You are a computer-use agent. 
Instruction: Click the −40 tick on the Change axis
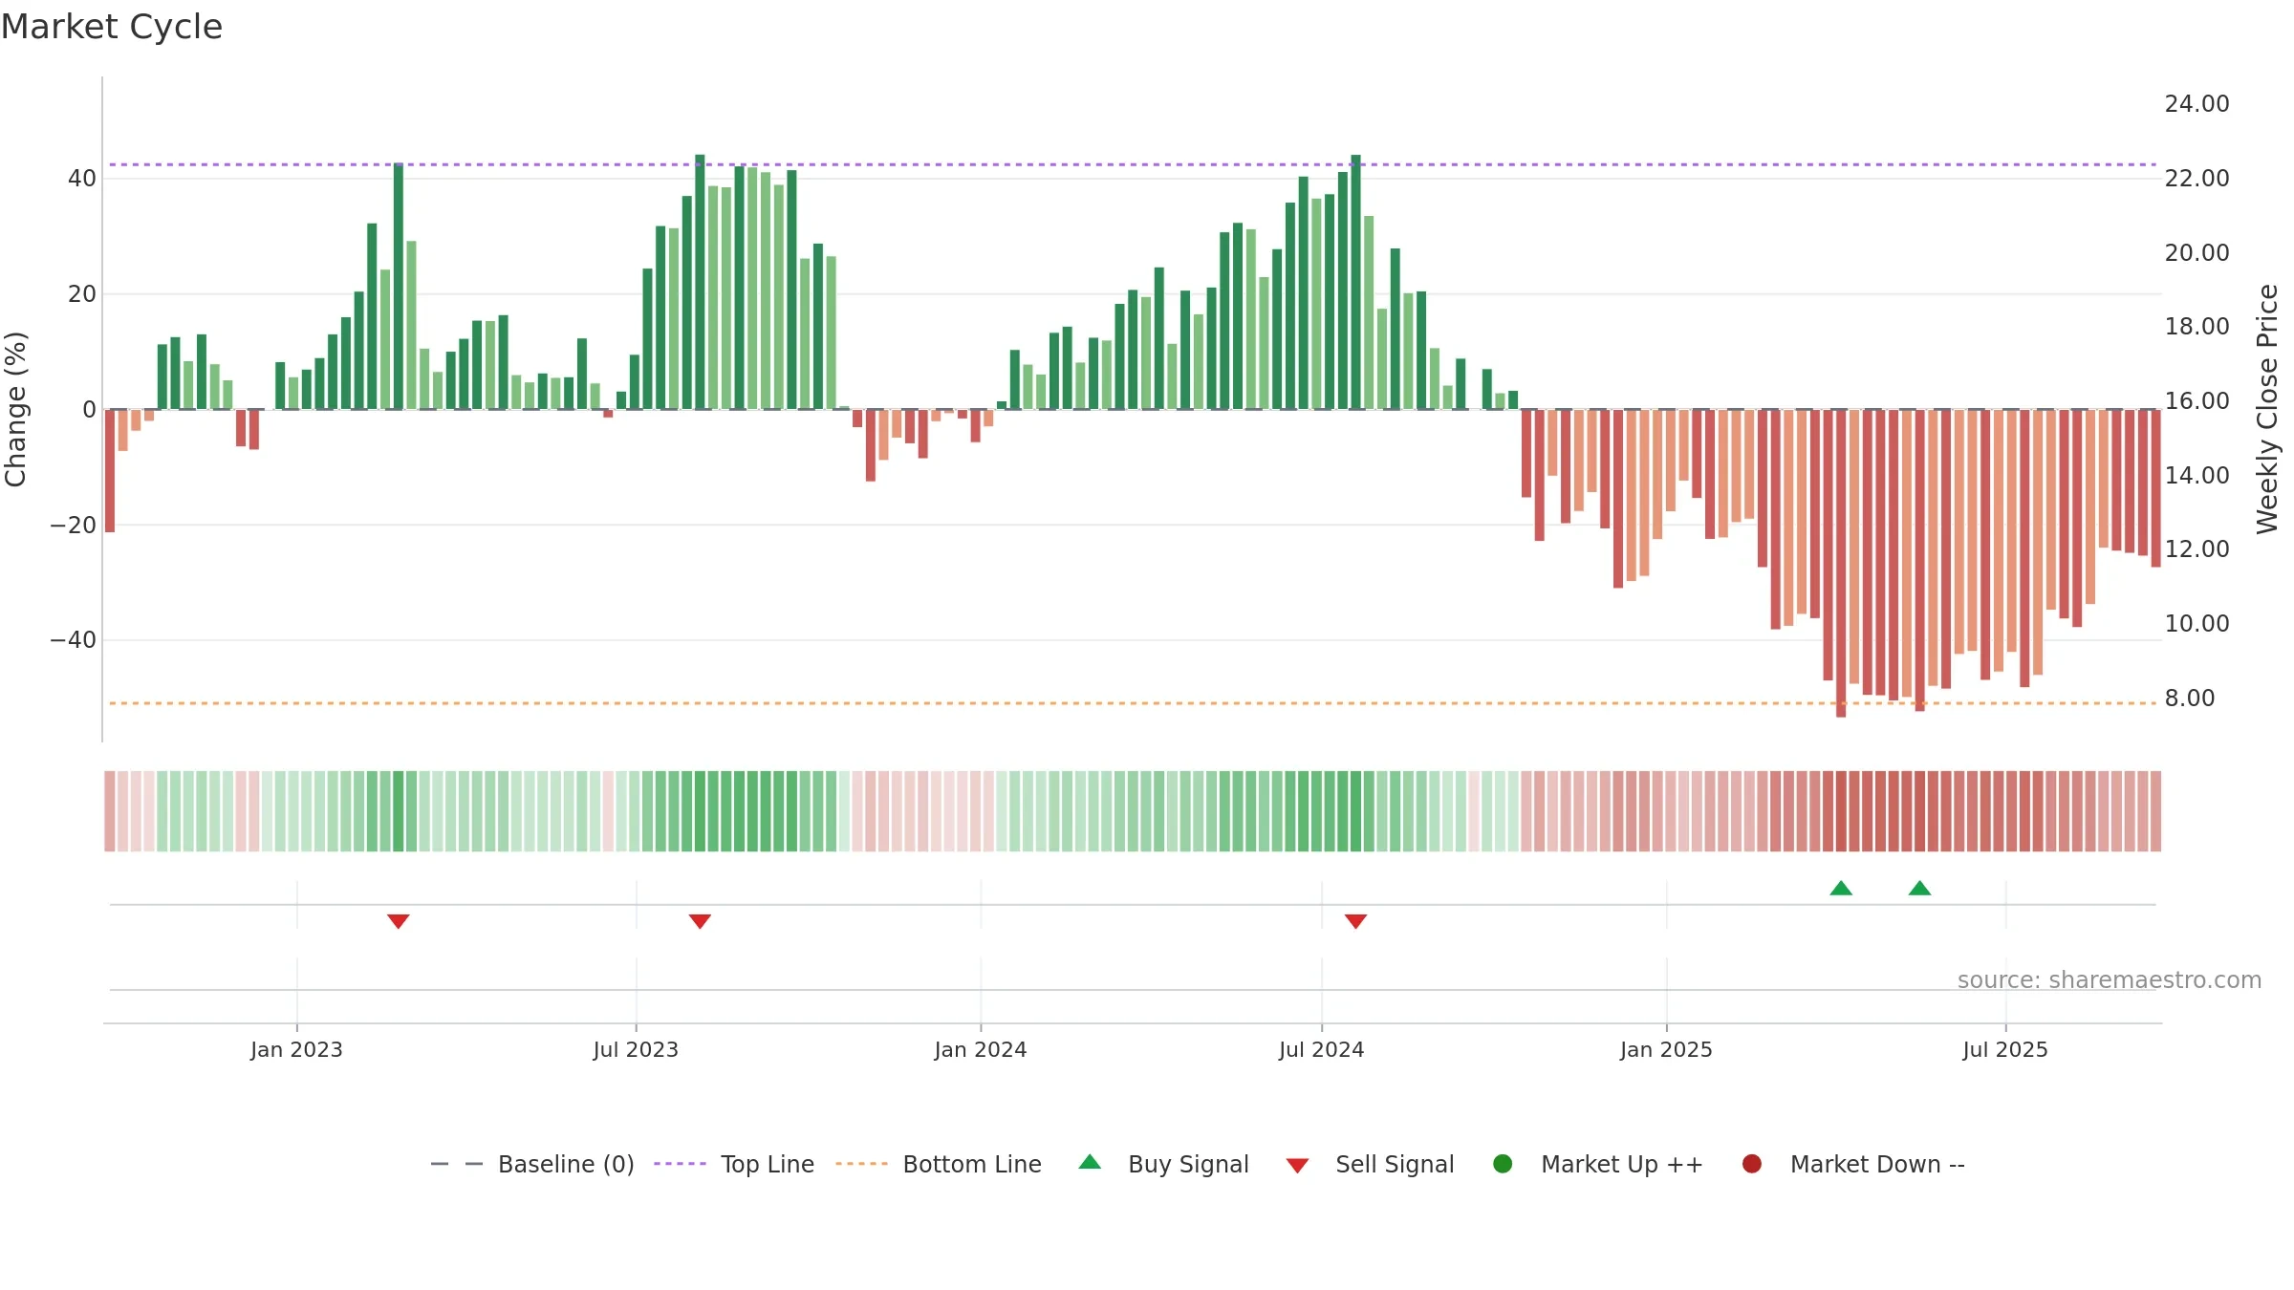(x=74, y=639)
